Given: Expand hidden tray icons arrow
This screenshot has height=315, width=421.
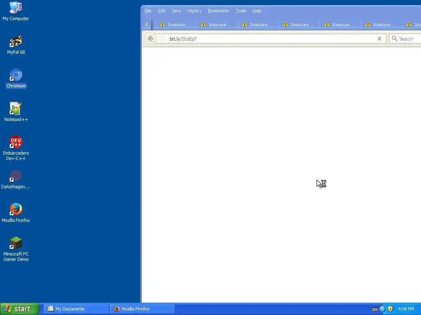Looking at the screenshot, I should [383, 309].
